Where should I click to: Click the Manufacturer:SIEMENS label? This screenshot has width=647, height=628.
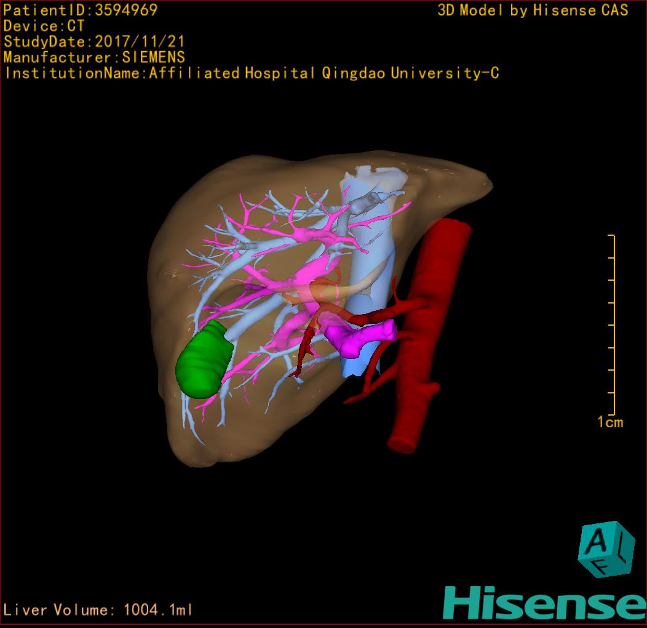94,57
